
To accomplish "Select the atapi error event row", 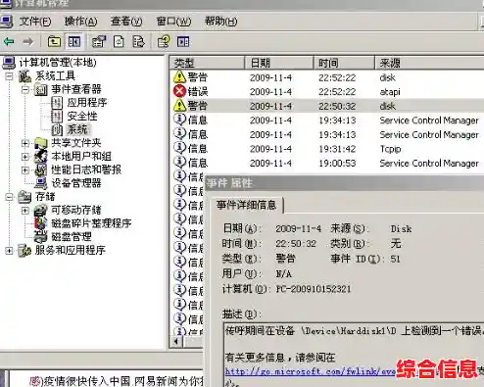I will [327, 91].
